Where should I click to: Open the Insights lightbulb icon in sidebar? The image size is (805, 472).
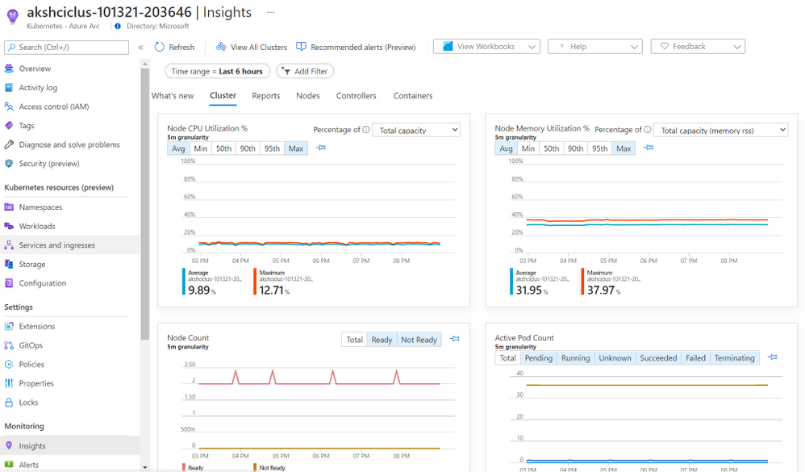[9, 446]
